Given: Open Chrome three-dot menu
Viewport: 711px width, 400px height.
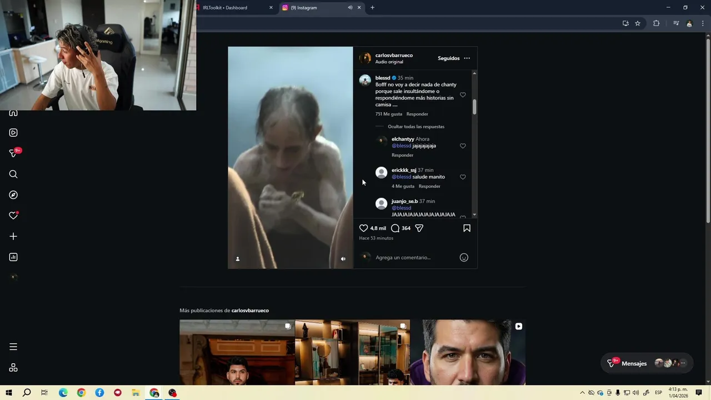Looking at the screenshot, I should pos(703,23).
